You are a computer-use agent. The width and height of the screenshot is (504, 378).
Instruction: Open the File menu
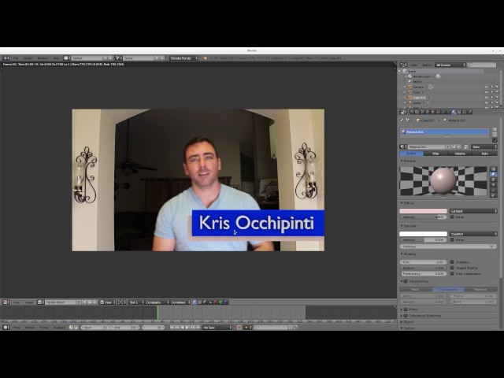tap(15, 58)
